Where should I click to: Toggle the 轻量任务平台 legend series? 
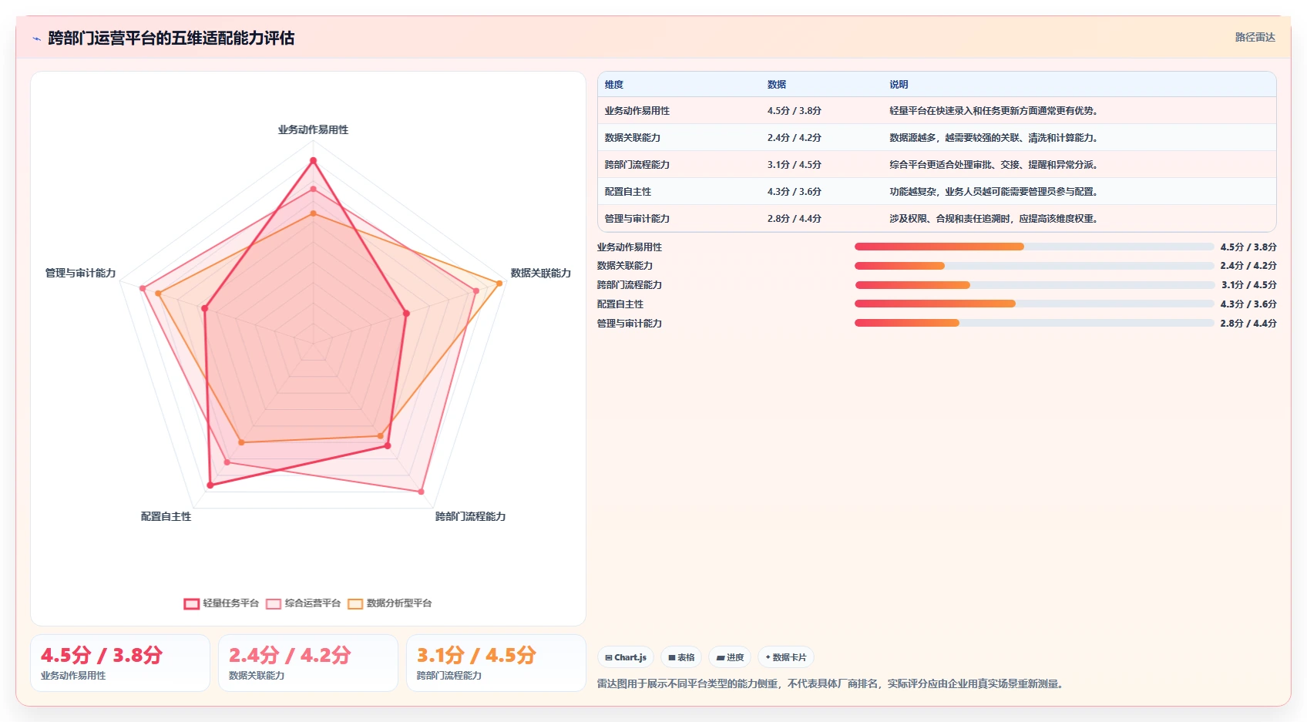pyautogui.click(x=221, y=603)
